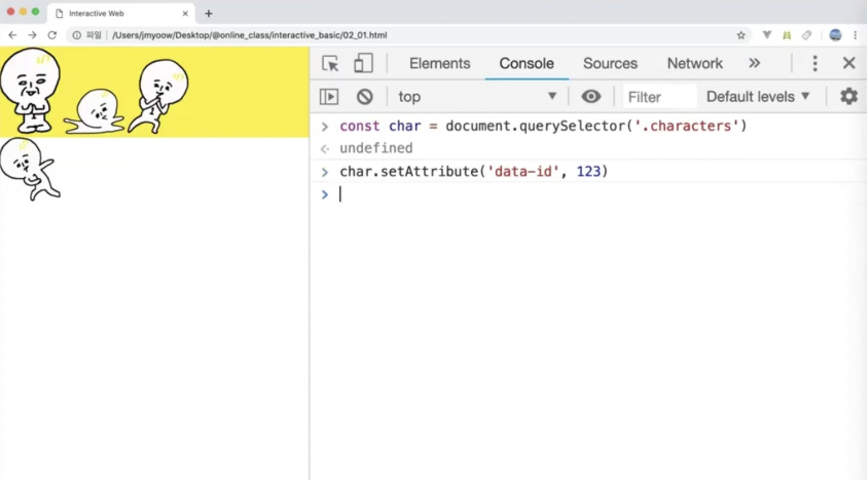Image resolution: width=867 pixels, height=480 pixels.
Task: Open the Sources tab
Action: tap(610, 63)
